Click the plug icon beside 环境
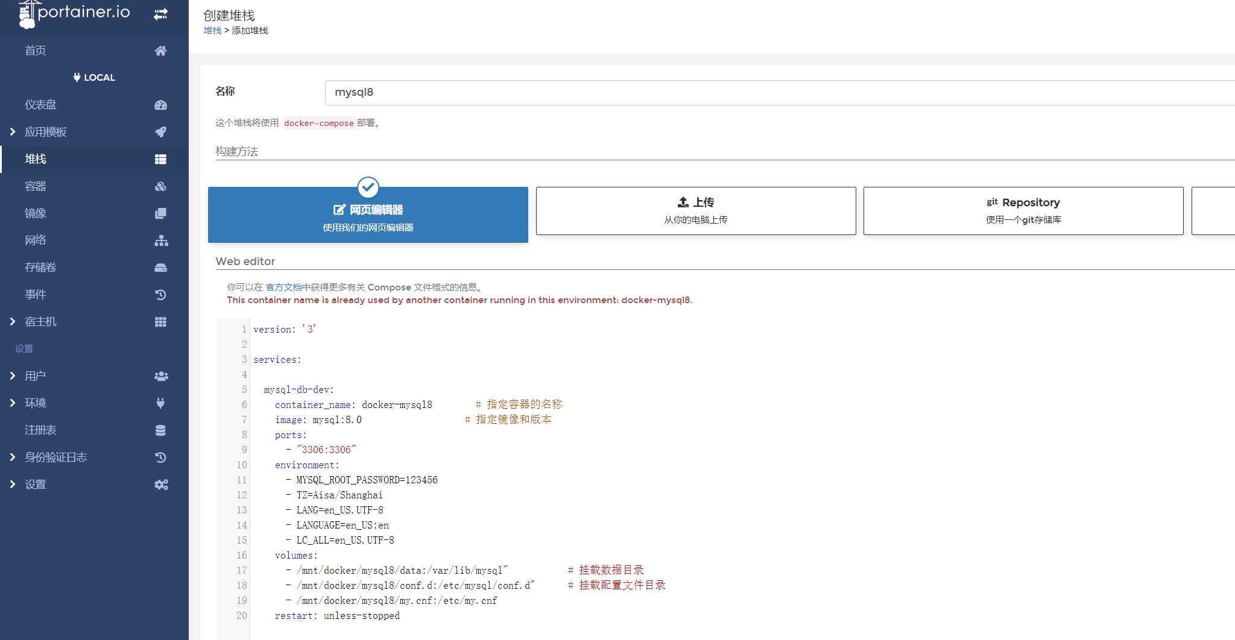The height and width of the screenshot is (640, 1235). point(160,403)
